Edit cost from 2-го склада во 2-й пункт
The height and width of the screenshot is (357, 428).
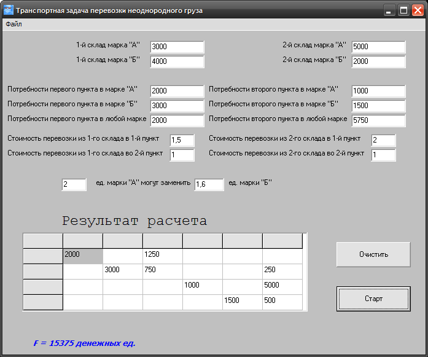pos(383,155)
